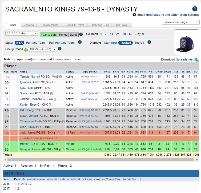
Task: Open Email Notifications and Other Team Settings
Action: [168, 15]
